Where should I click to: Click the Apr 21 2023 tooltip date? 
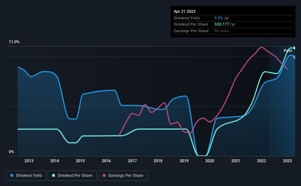[x=184, y=11]
